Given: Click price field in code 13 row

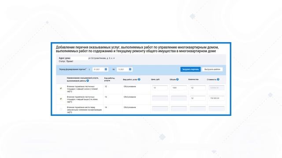Looking at the screenshot, I should [x=160, y=98].
